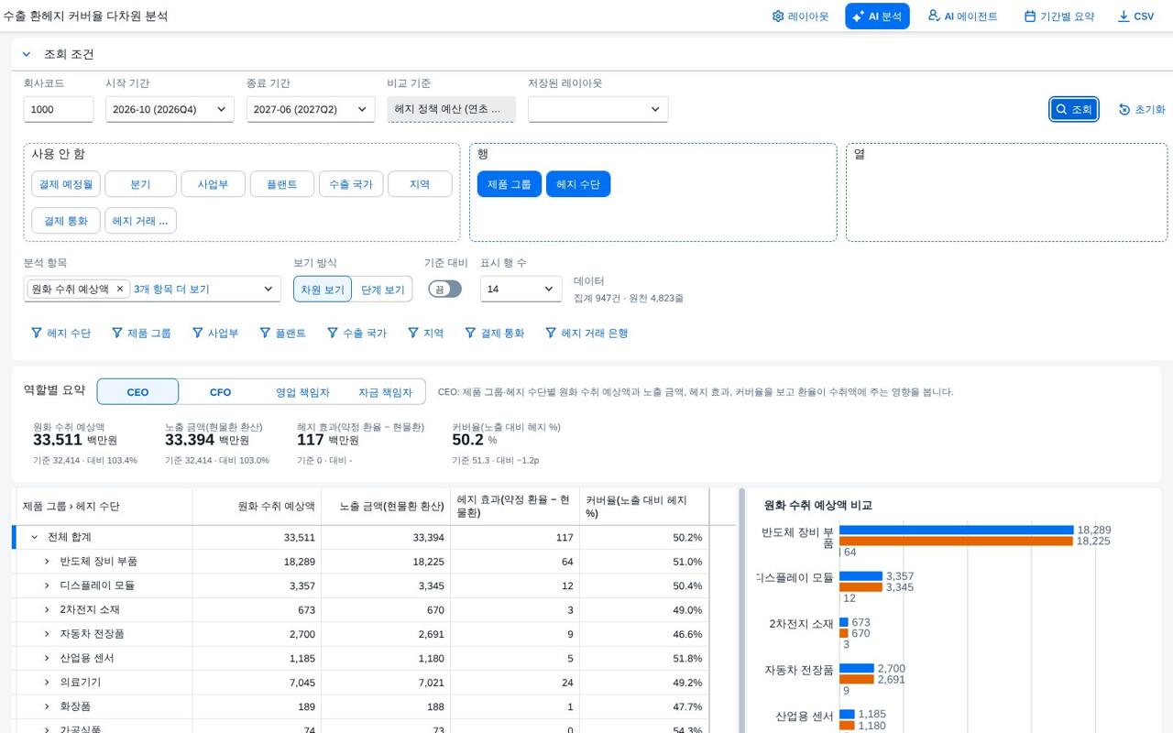
Task: Select the 분기 dimension chip
Action: coord(140,184)
